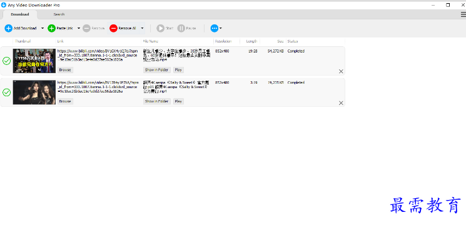Image resolution: width=466 pixels, height=225 pixels.
Task: Click Browse for the 3:19 video
Action: point(65,101)
